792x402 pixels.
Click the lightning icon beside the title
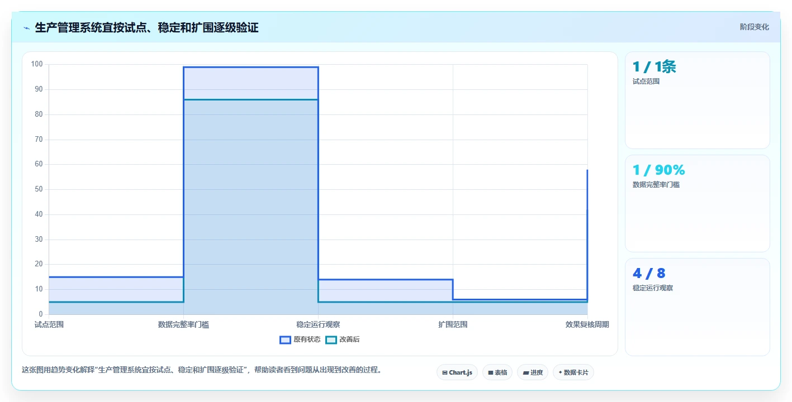click(27, 28)
